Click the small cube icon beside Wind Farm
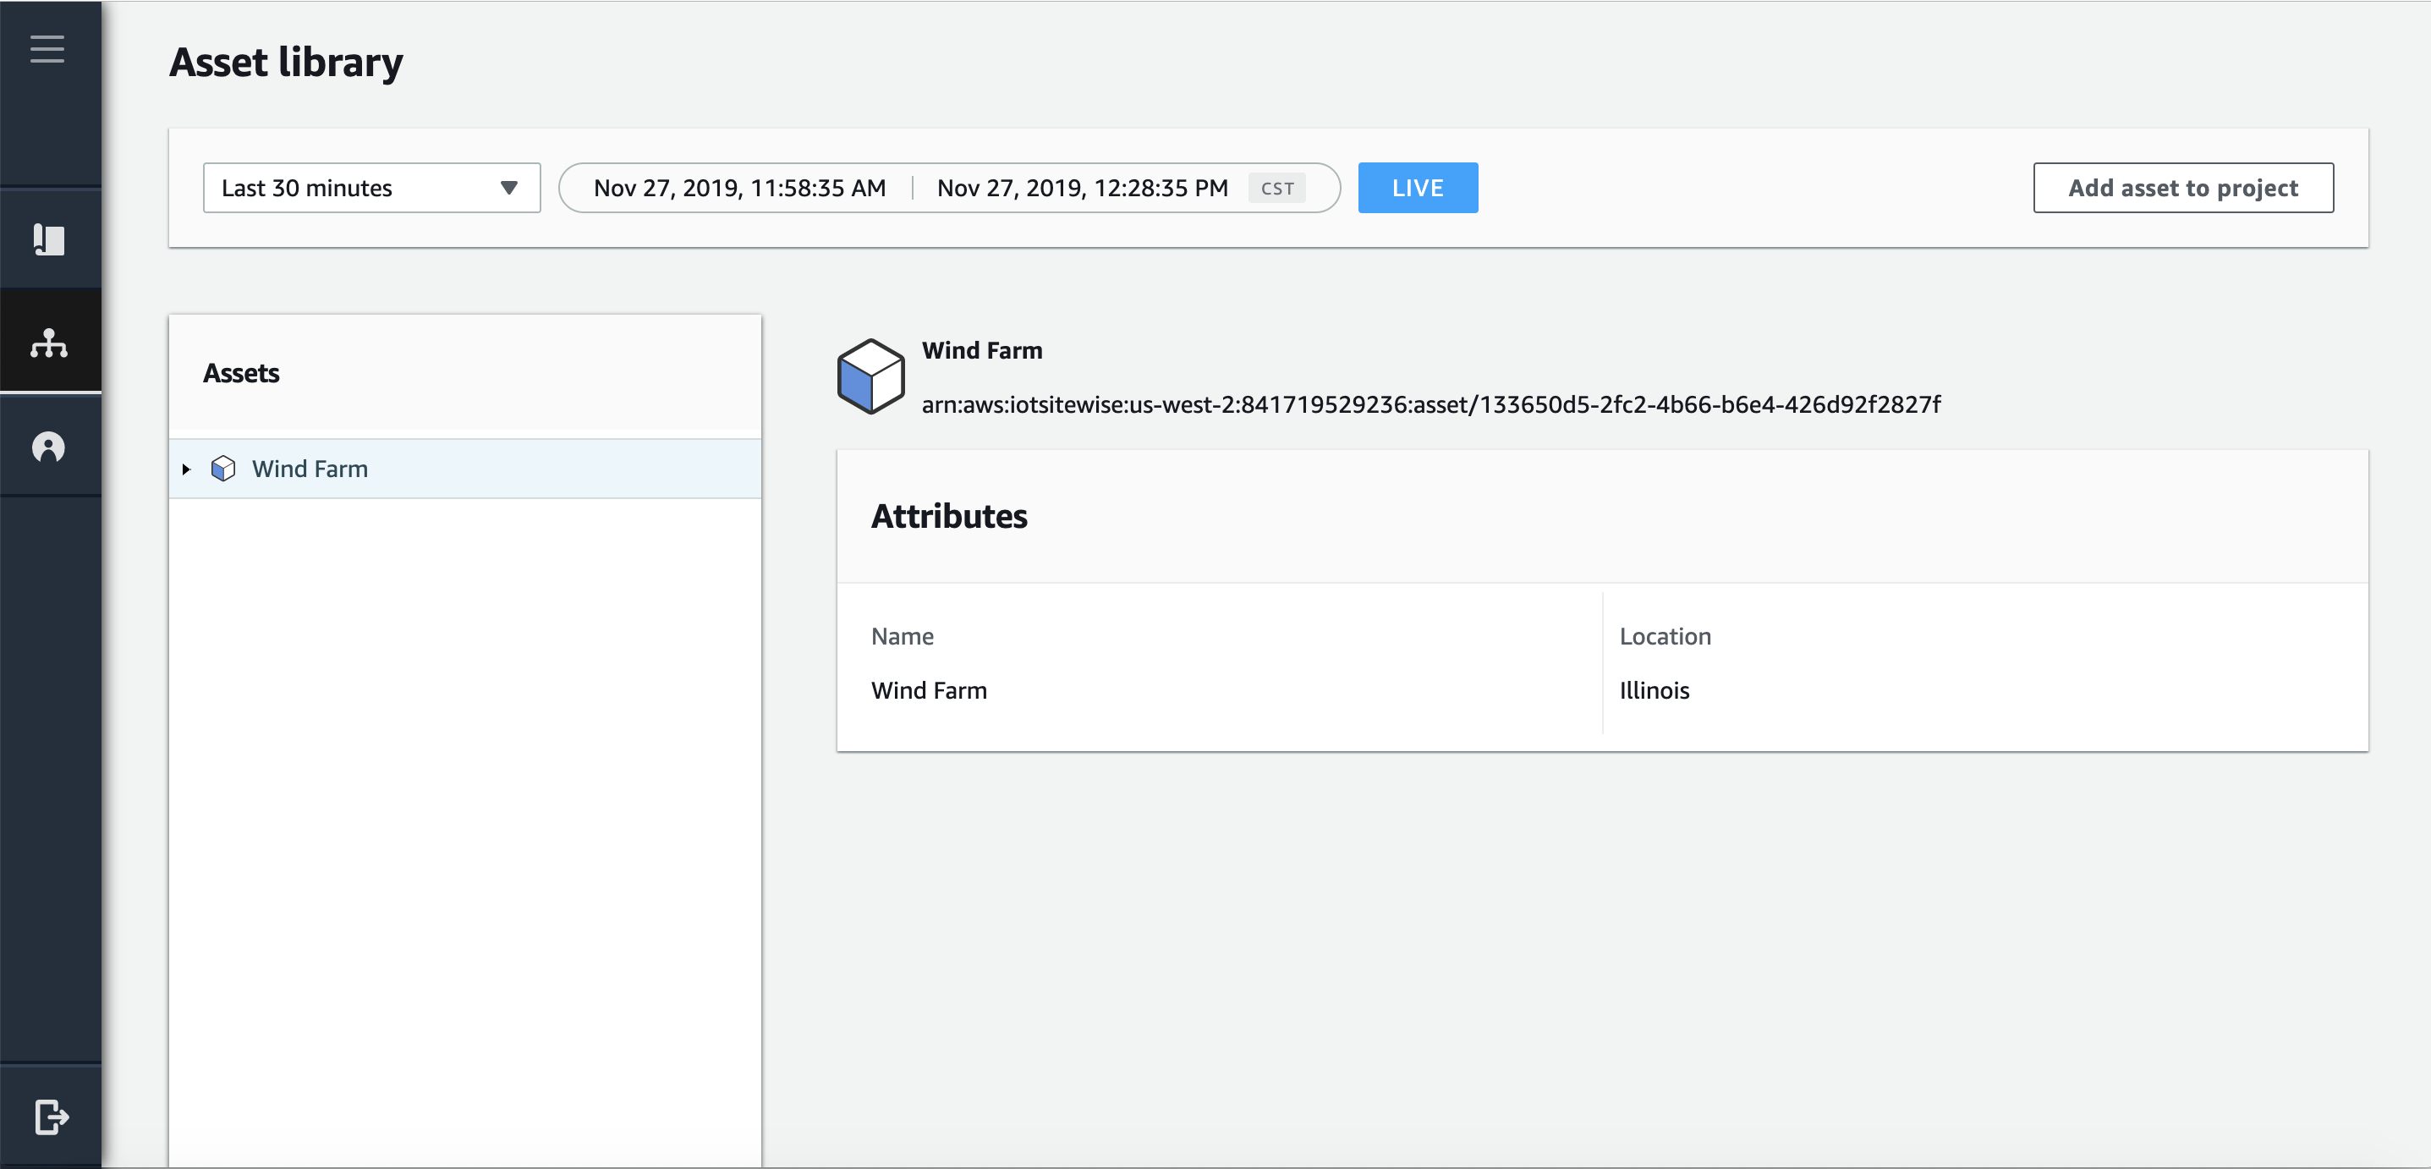The image size is (2431, 1169). (x=223, y=468)
